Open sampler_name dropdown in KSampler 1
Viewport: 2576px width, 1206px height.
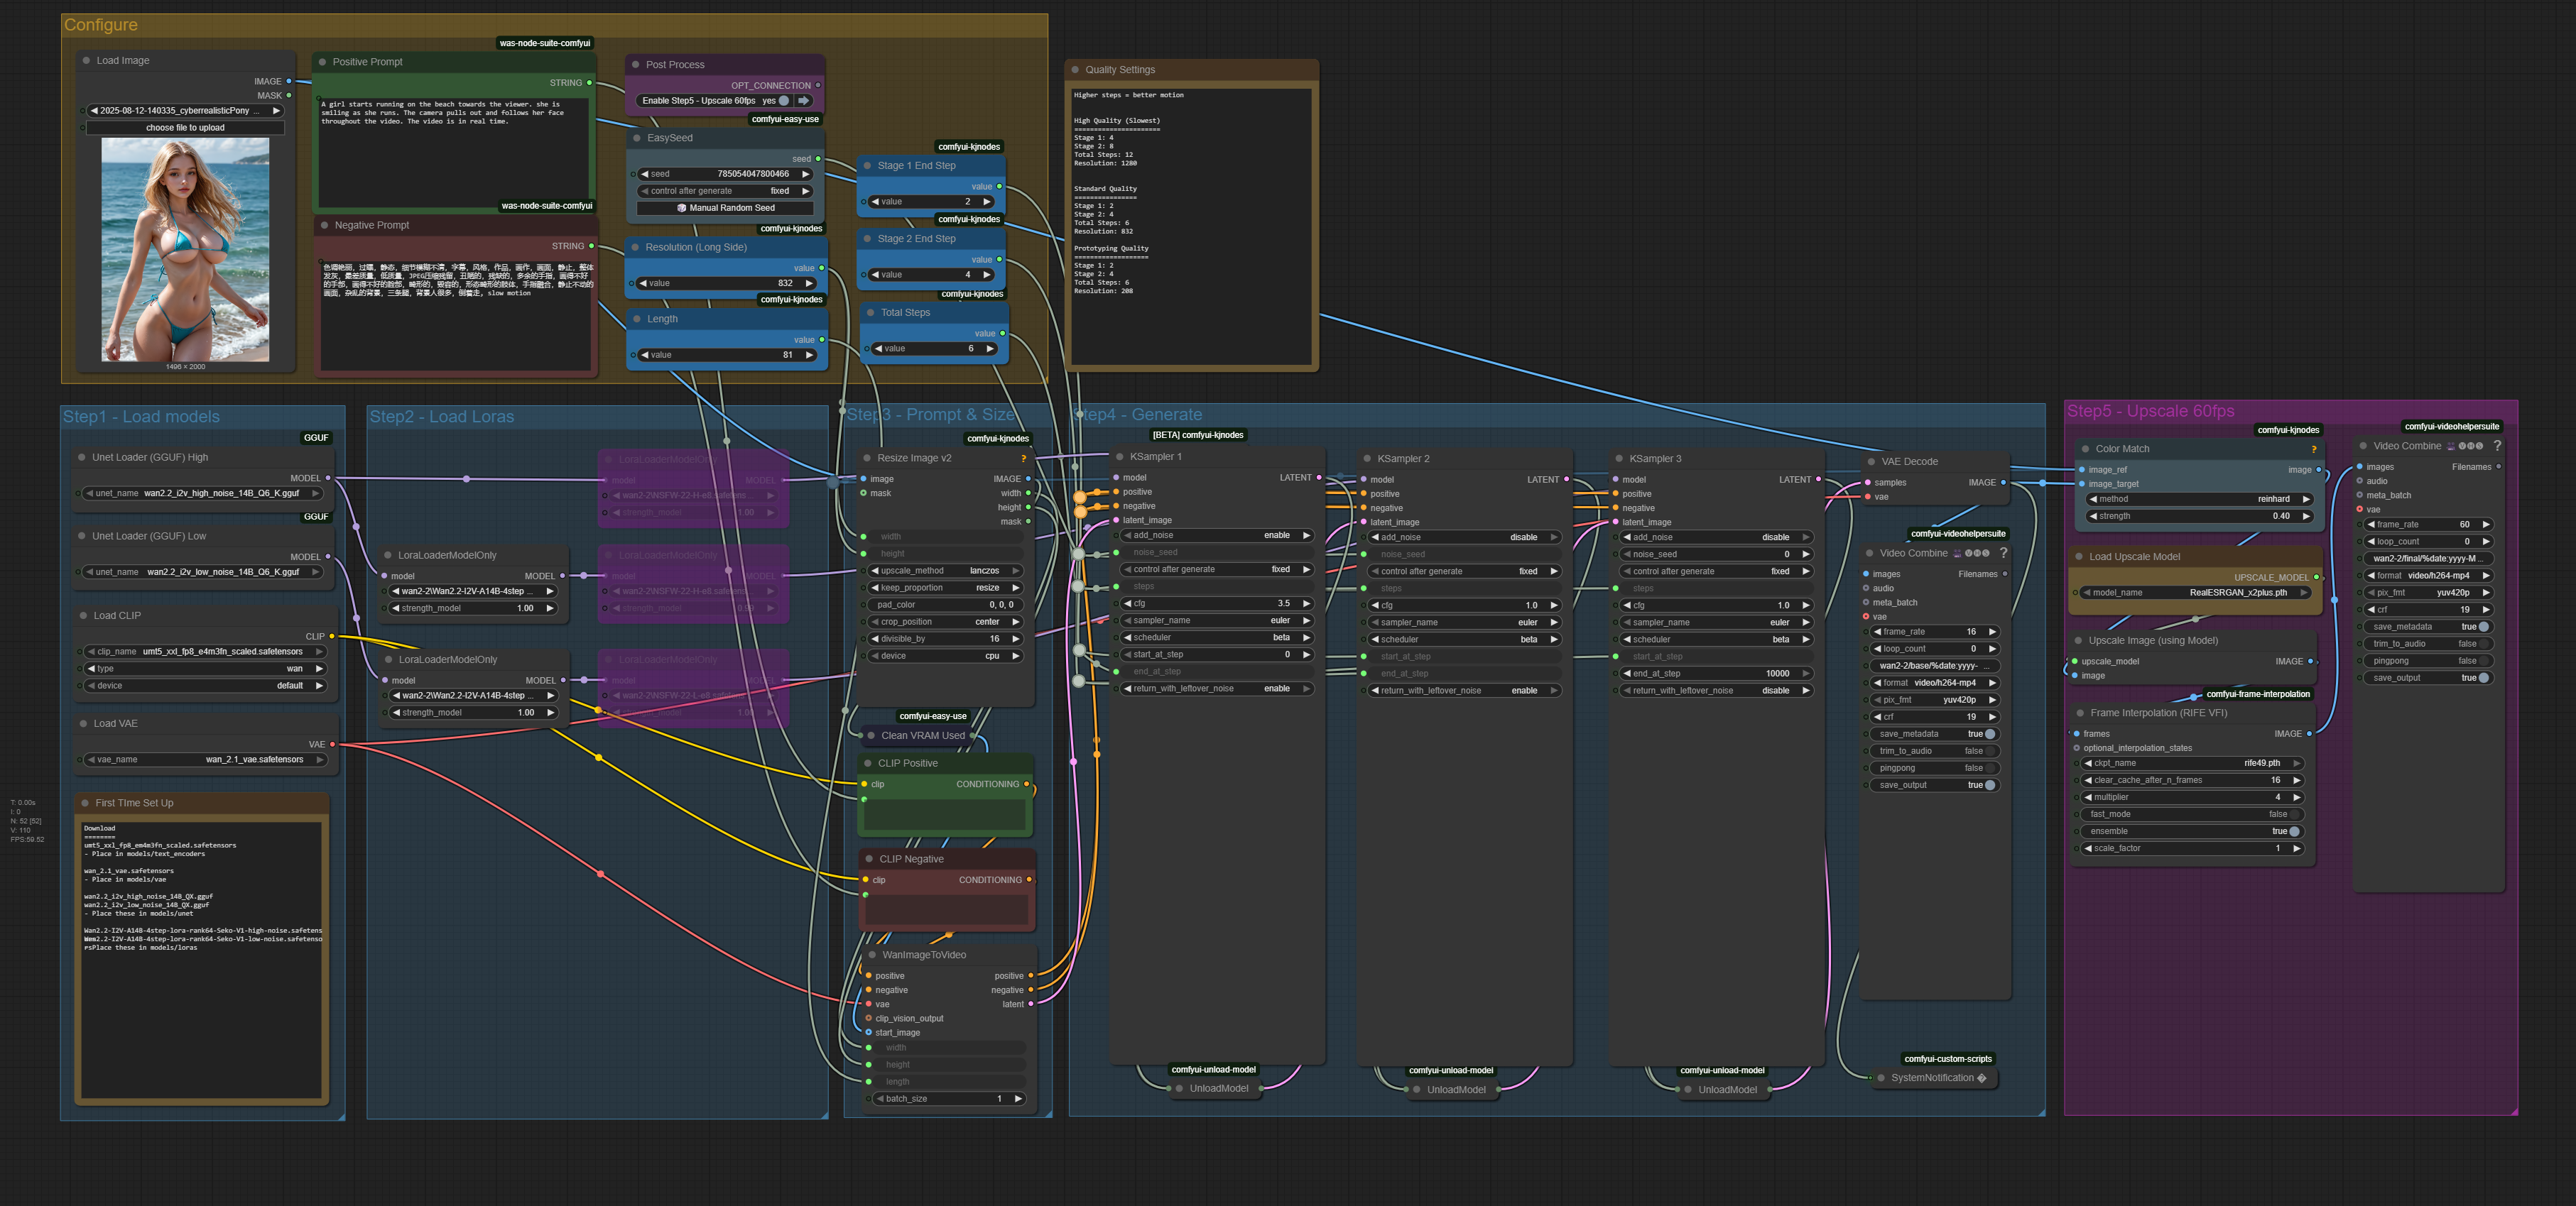(1217, 620)
